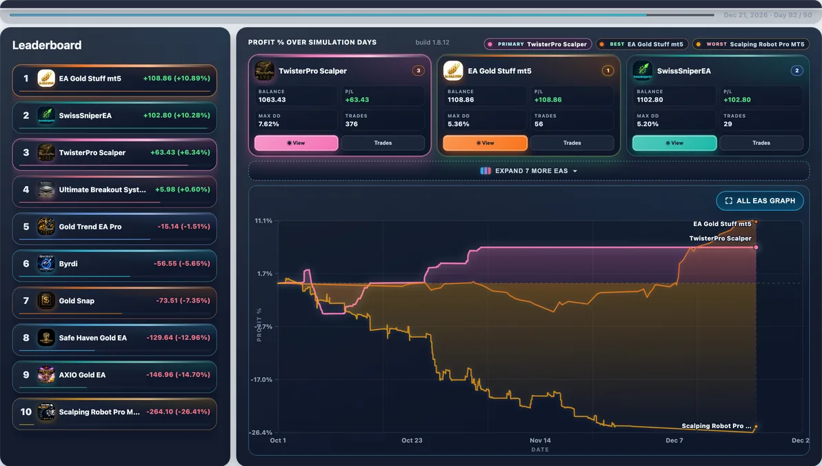Image resolution: width=822 pixels, height=466 pixels.
Task: Click the orange EA Gold Stuff mt5 endpoint
Action: [756, 222]
